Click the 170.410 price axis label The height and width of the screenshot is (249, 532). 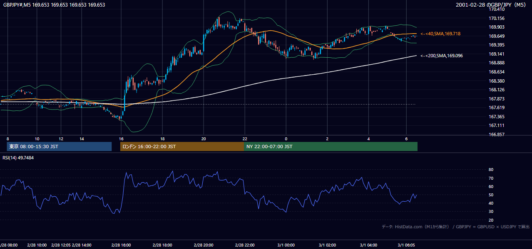tap(496, 9)
